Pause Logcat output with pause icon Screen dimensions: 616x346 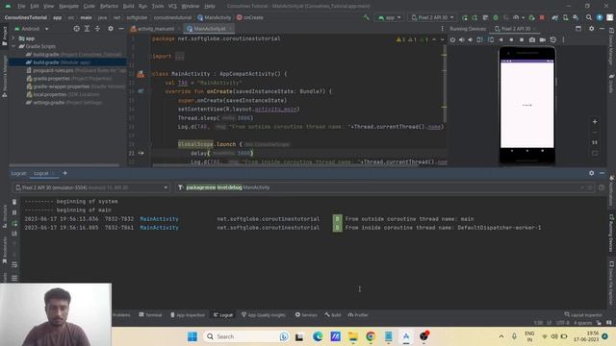(14, 212)
